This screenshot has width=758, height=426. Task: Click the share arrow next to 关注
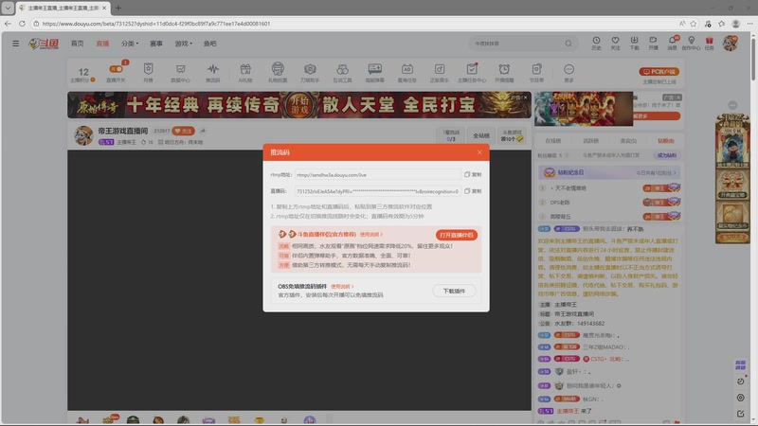pyautogui.click(x=203, y=131)
